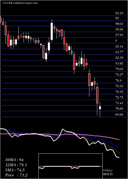
Task: Click the 75.53 price level label
Action: coord(119,86)
